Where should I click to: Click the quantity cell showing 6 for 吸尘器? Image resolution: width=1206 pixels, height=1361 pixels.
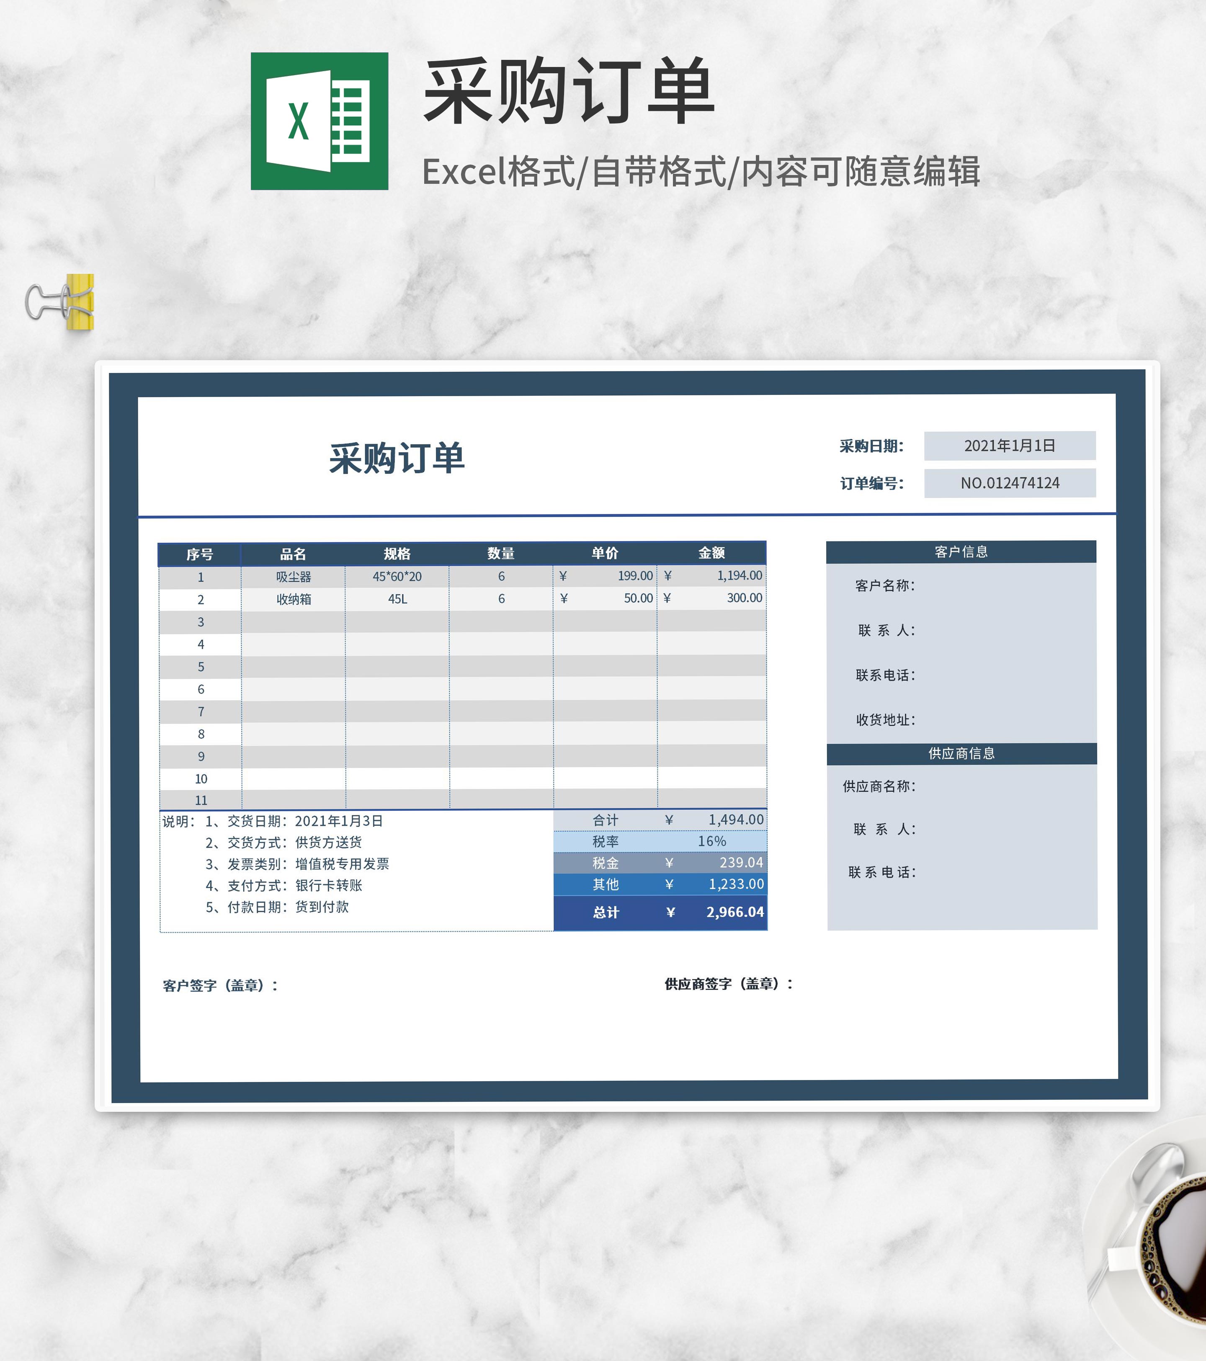pyautogui.click(x=501, y=577)
